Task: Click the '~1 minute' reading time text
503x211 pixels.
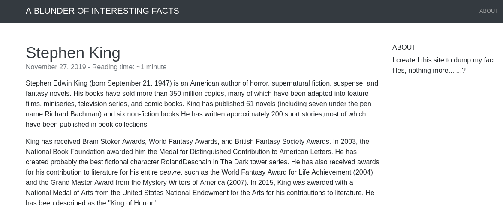Action: (151, 67)
